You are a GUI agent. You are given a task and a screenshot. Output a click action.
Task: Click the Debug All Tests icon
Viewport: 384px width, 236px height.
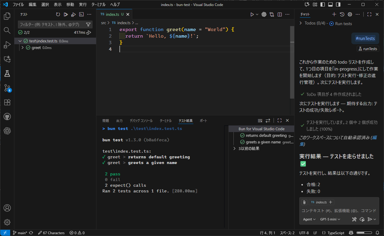point(73,14)
